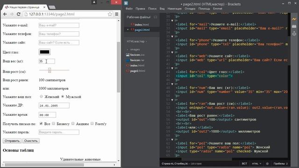Click HTML icon of index.html in working files

[x=133, y=25]
